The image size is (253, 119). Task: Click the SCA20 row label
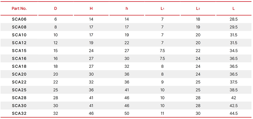coord(19,74)
